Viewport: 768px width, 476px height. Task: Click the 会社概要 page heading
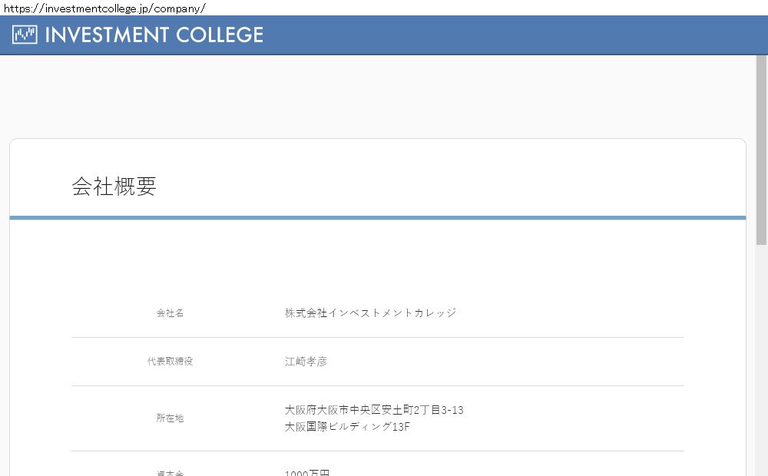pos(114,187)
